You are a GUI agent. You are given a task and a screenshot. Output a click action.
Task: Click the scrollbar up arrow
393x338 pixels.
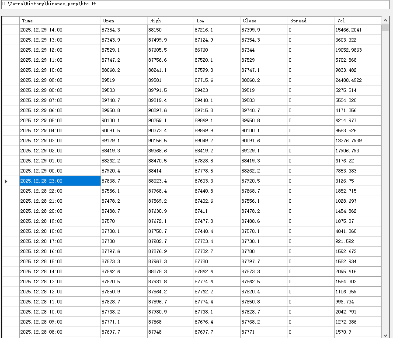coord(385,20)
